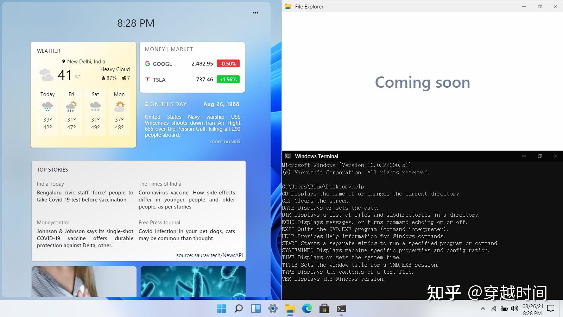Expand hidden icons in the system tray
The height and width of the screenshot is (317, 563).
(482, 308)
